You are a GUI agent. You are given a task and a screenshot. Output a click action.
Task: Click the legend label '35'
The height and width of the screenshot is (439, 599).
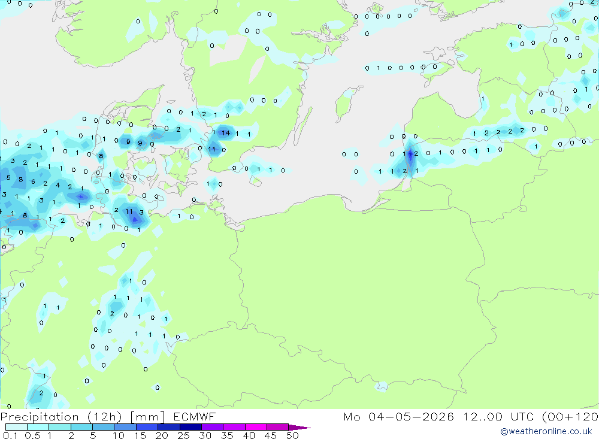(227, 435)
